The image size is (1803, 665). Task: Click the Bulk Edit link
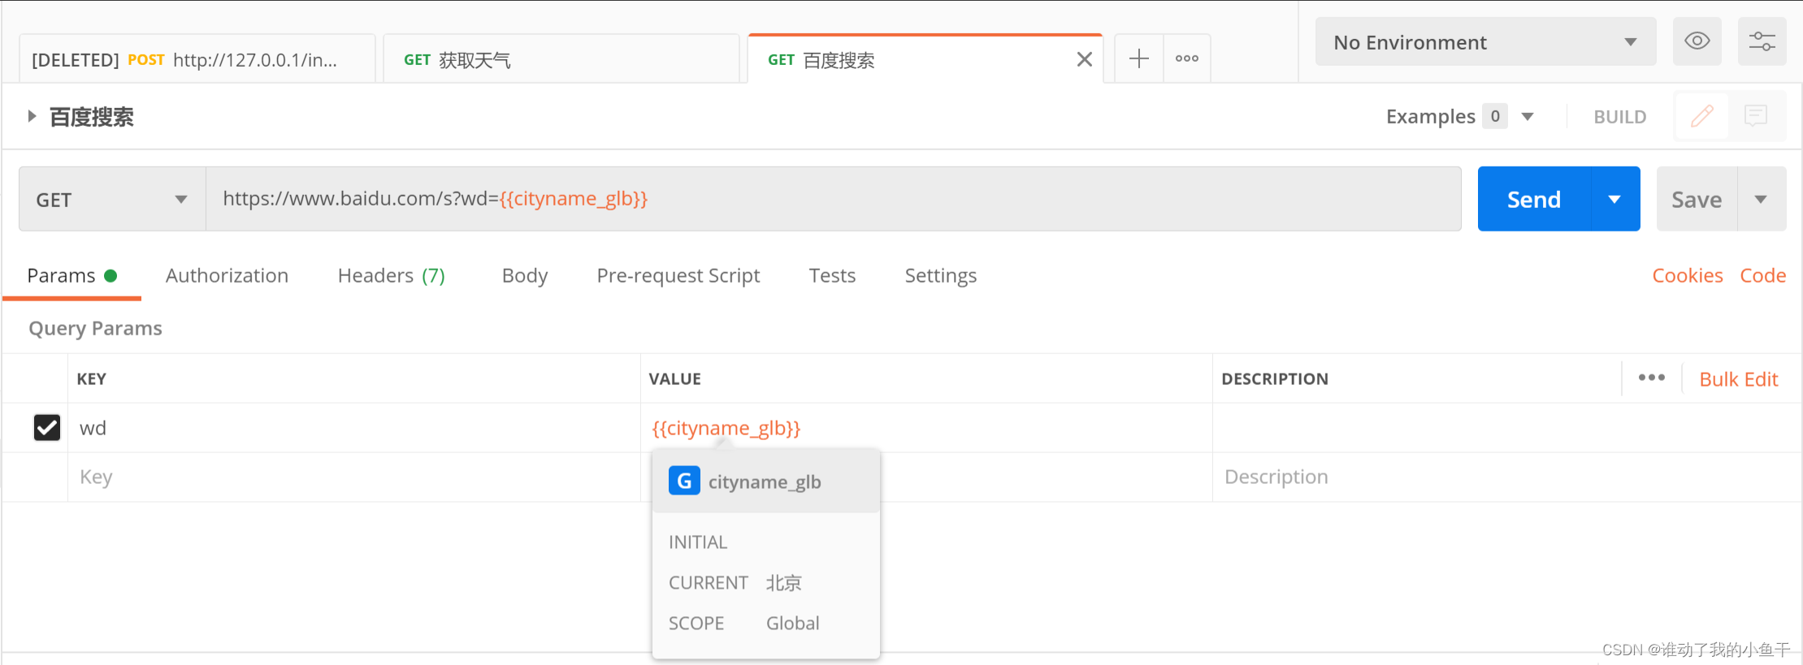click(x=1739, y=378)
